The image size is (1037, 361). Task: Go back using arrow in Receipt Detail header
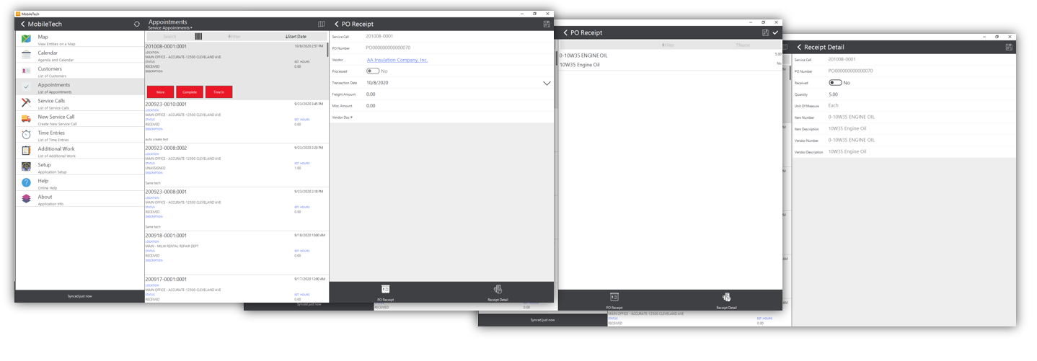point(799,47)
